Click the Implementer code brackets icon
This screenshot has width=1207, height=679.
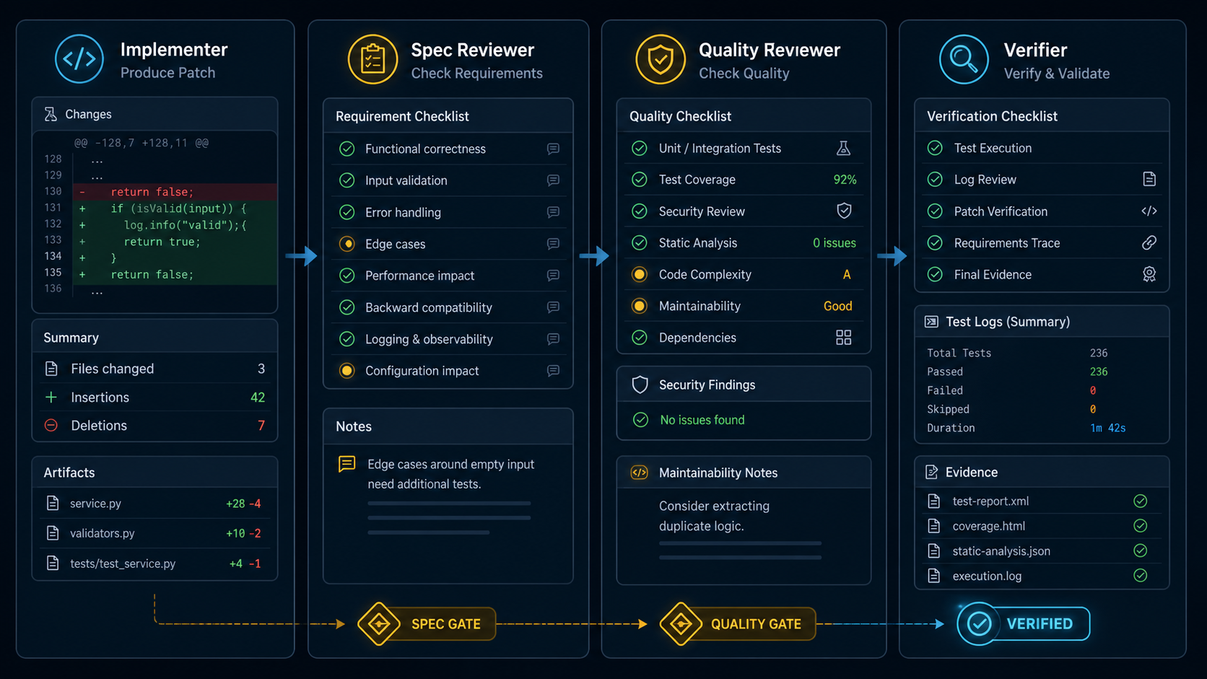pos(79,59)
